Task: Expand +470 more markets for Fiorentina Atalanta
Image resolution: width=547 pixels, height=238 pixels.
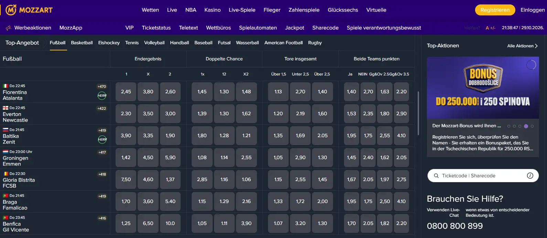Action: [102, 86]
